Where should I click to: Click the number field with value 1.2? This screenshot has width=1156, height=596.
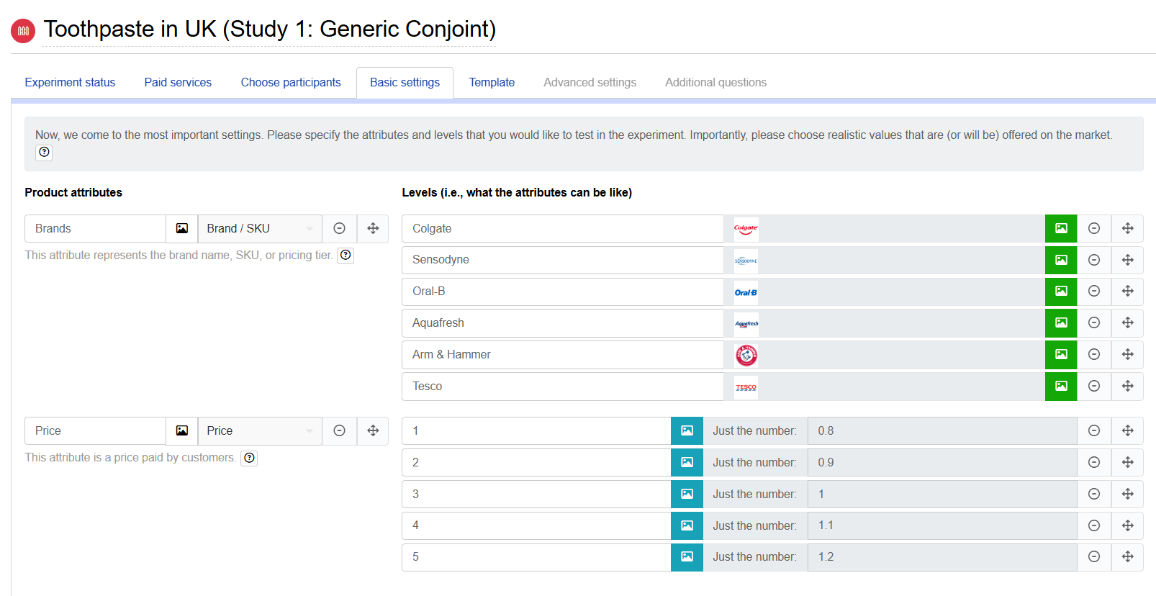coord(942,557)
